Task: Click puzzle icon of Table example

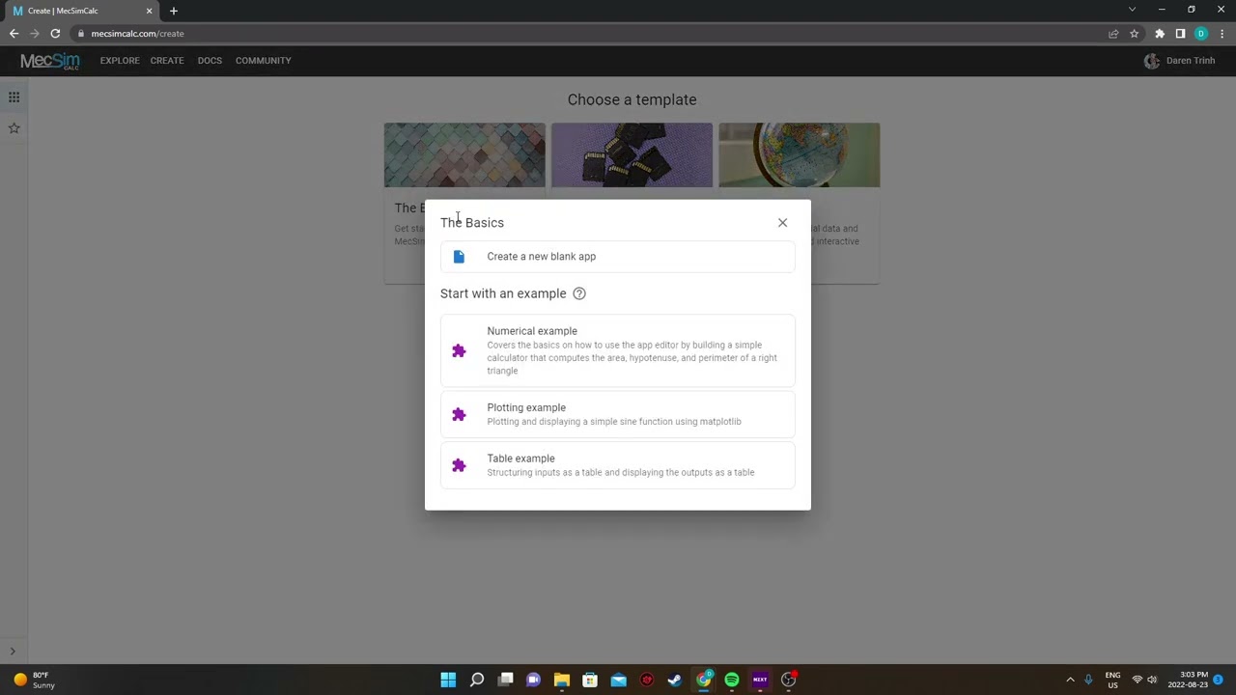Action: click(x=459, y=466)
